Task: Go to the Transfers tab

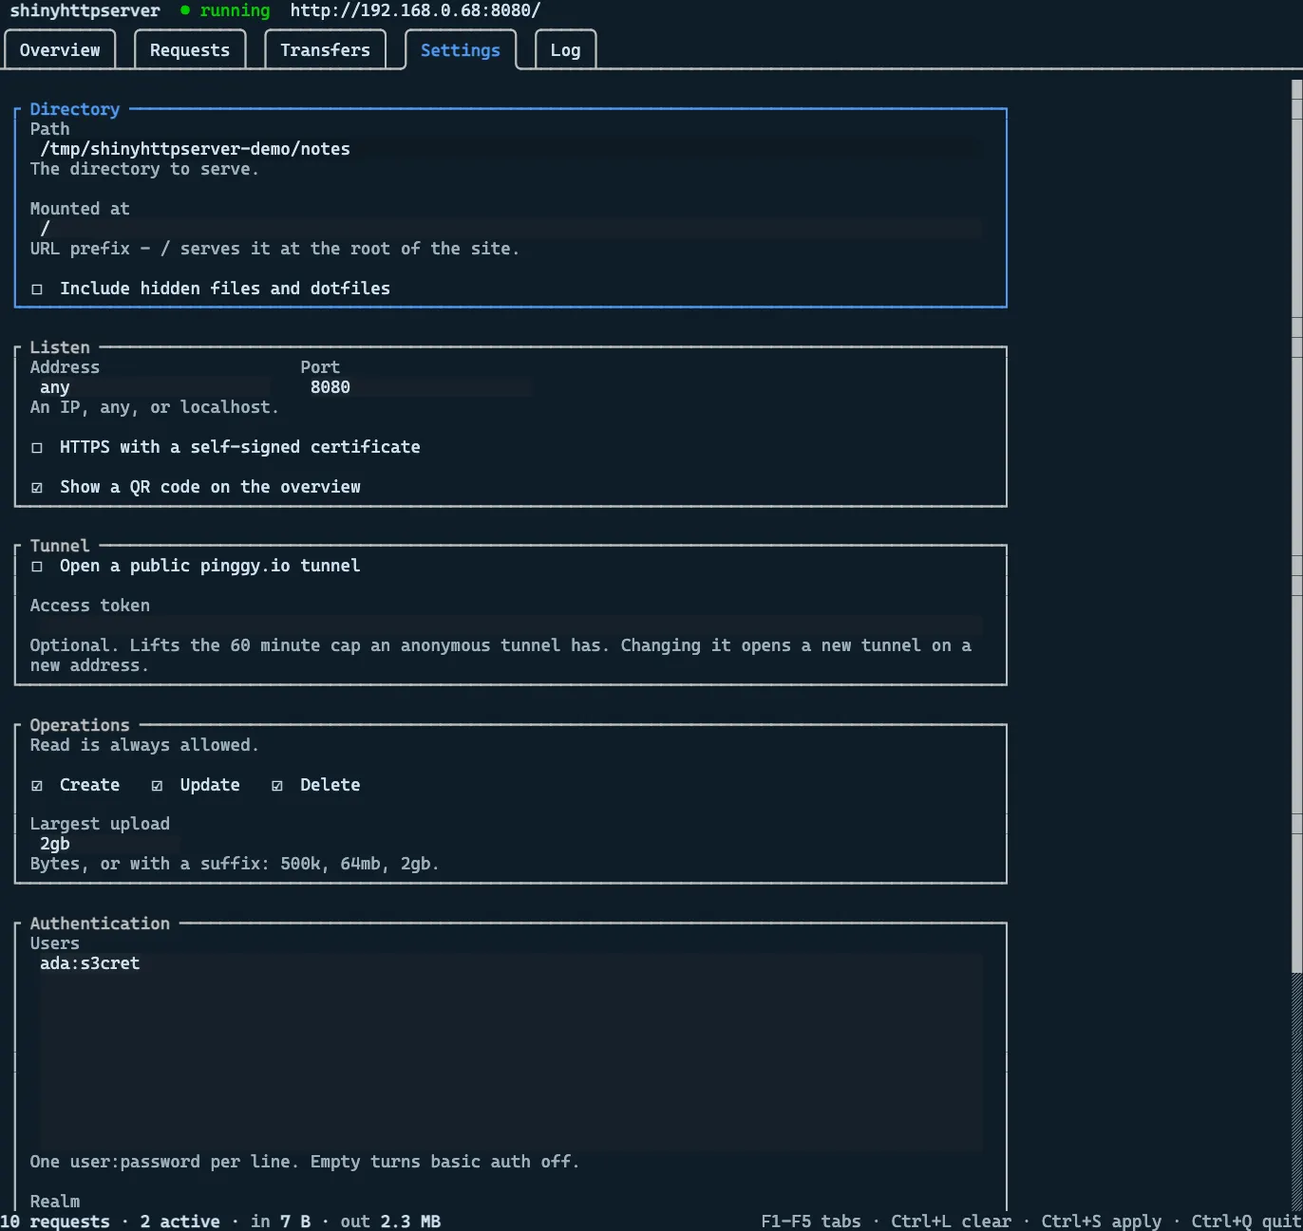Action: 325,50
